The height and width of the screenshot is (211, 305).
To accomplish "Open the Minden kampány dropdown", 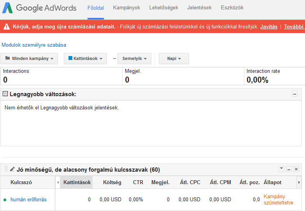I will 29,58.
